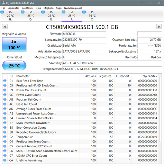Click the 25 °C temperature button
This screenshot has height=166, width=164.
pos(14,66)
